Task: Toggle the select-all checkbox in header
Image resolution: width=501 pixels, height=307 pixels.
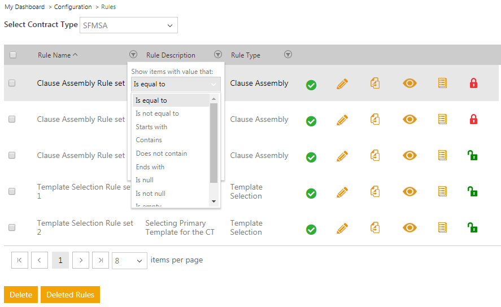Action: click(x=12, y=55)
